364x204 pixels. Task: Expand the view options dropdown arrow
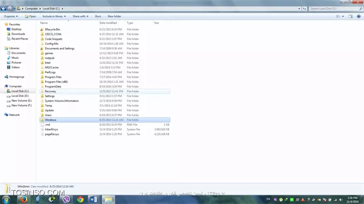tap(343, 16)
